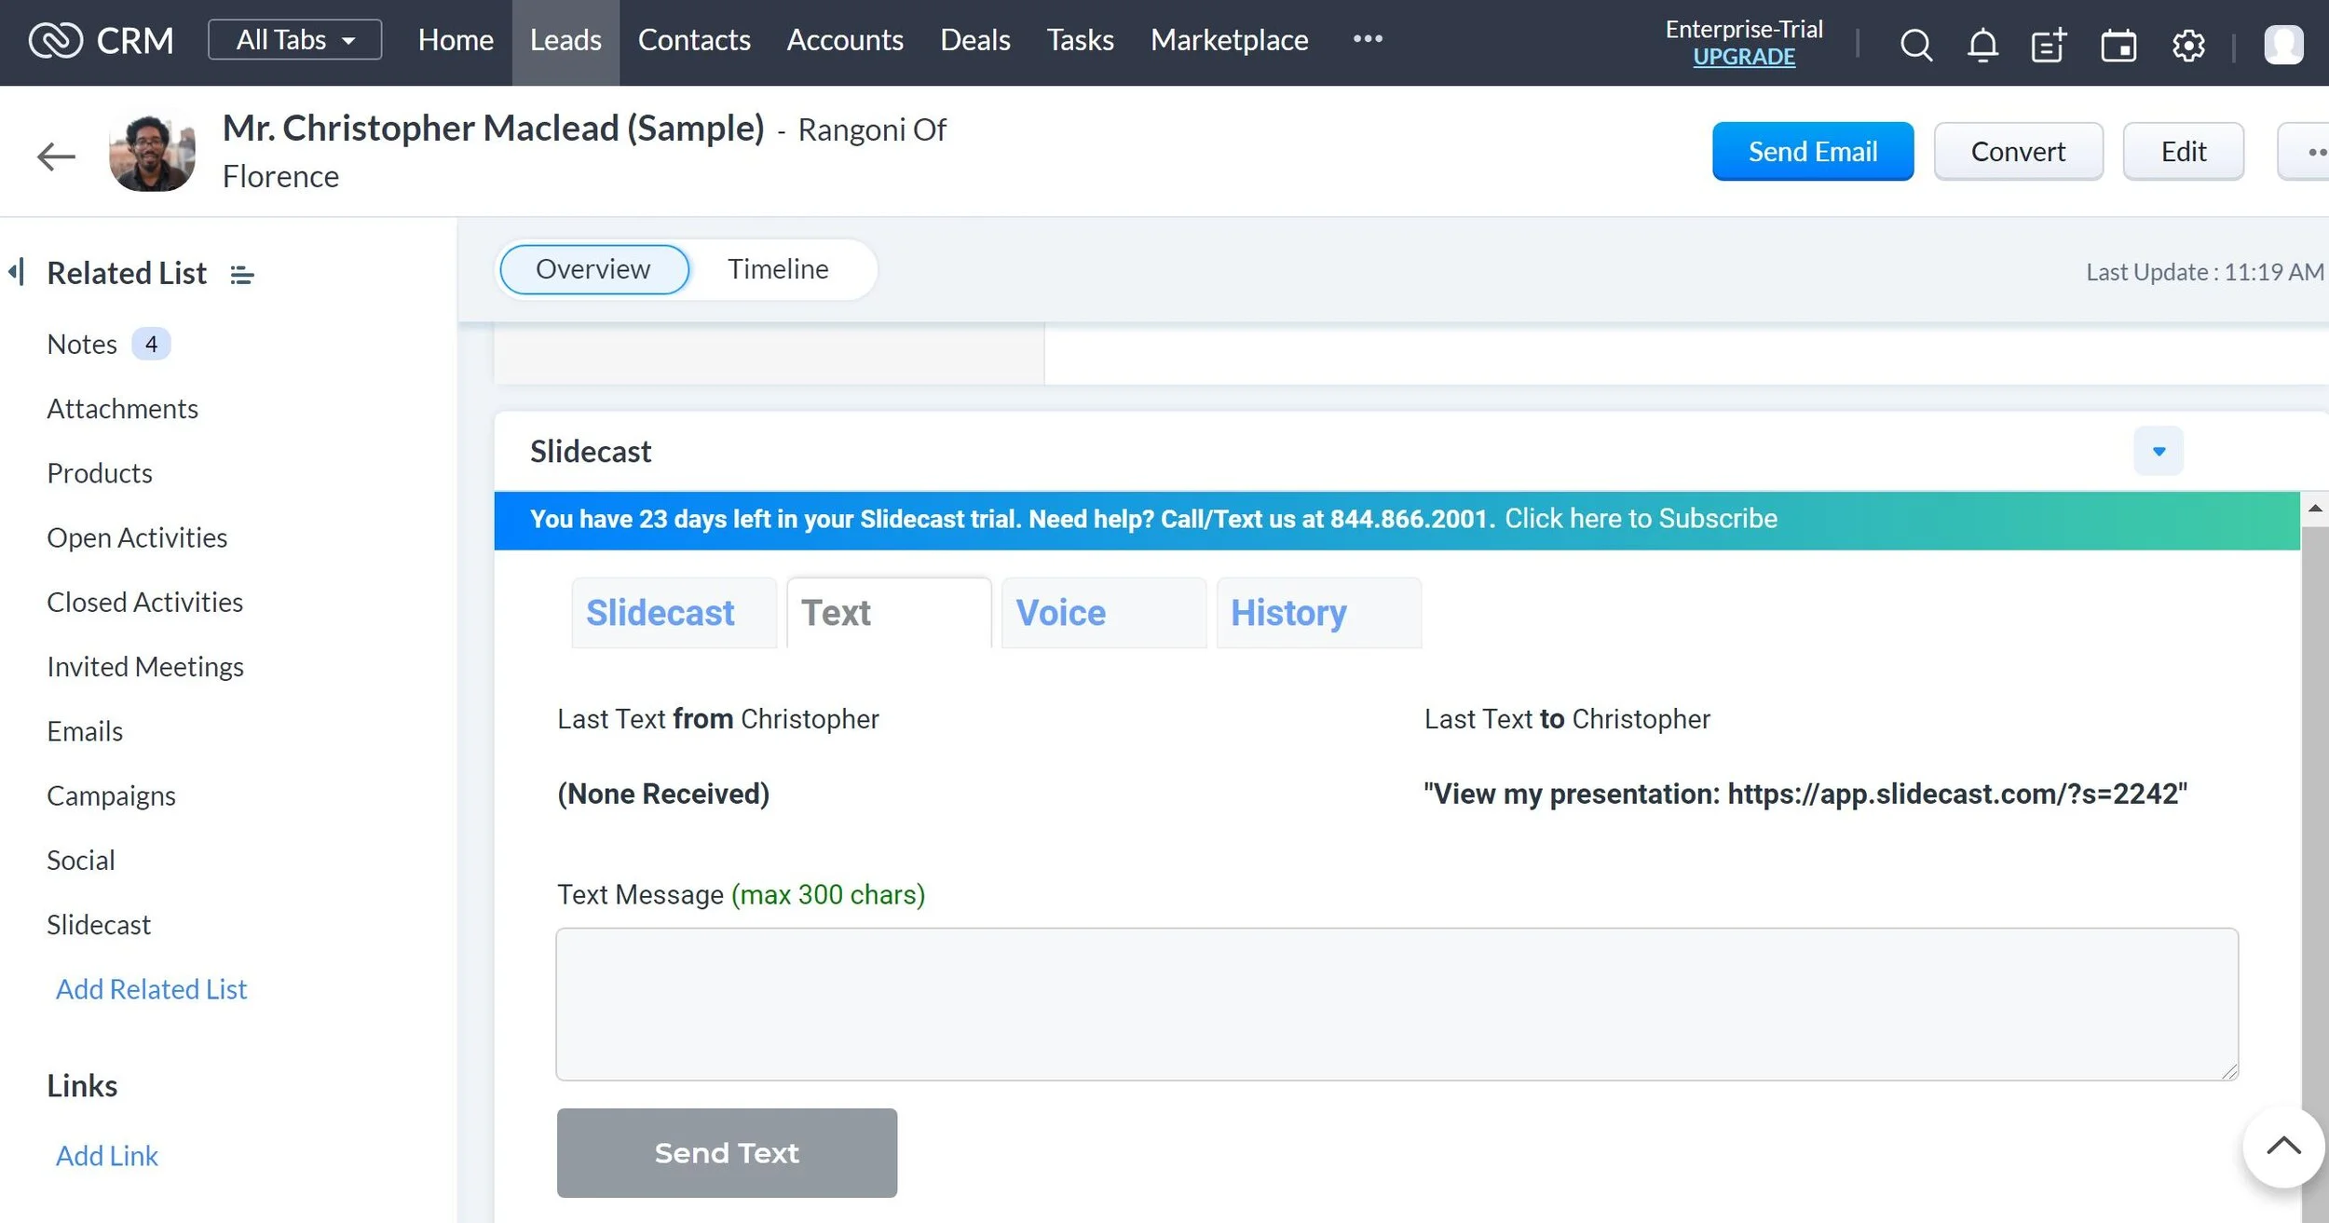This screenshot has height=1223, width=2329.
Task: Click the scroll-to-top chevron button
Action: coord(2282,1147)
